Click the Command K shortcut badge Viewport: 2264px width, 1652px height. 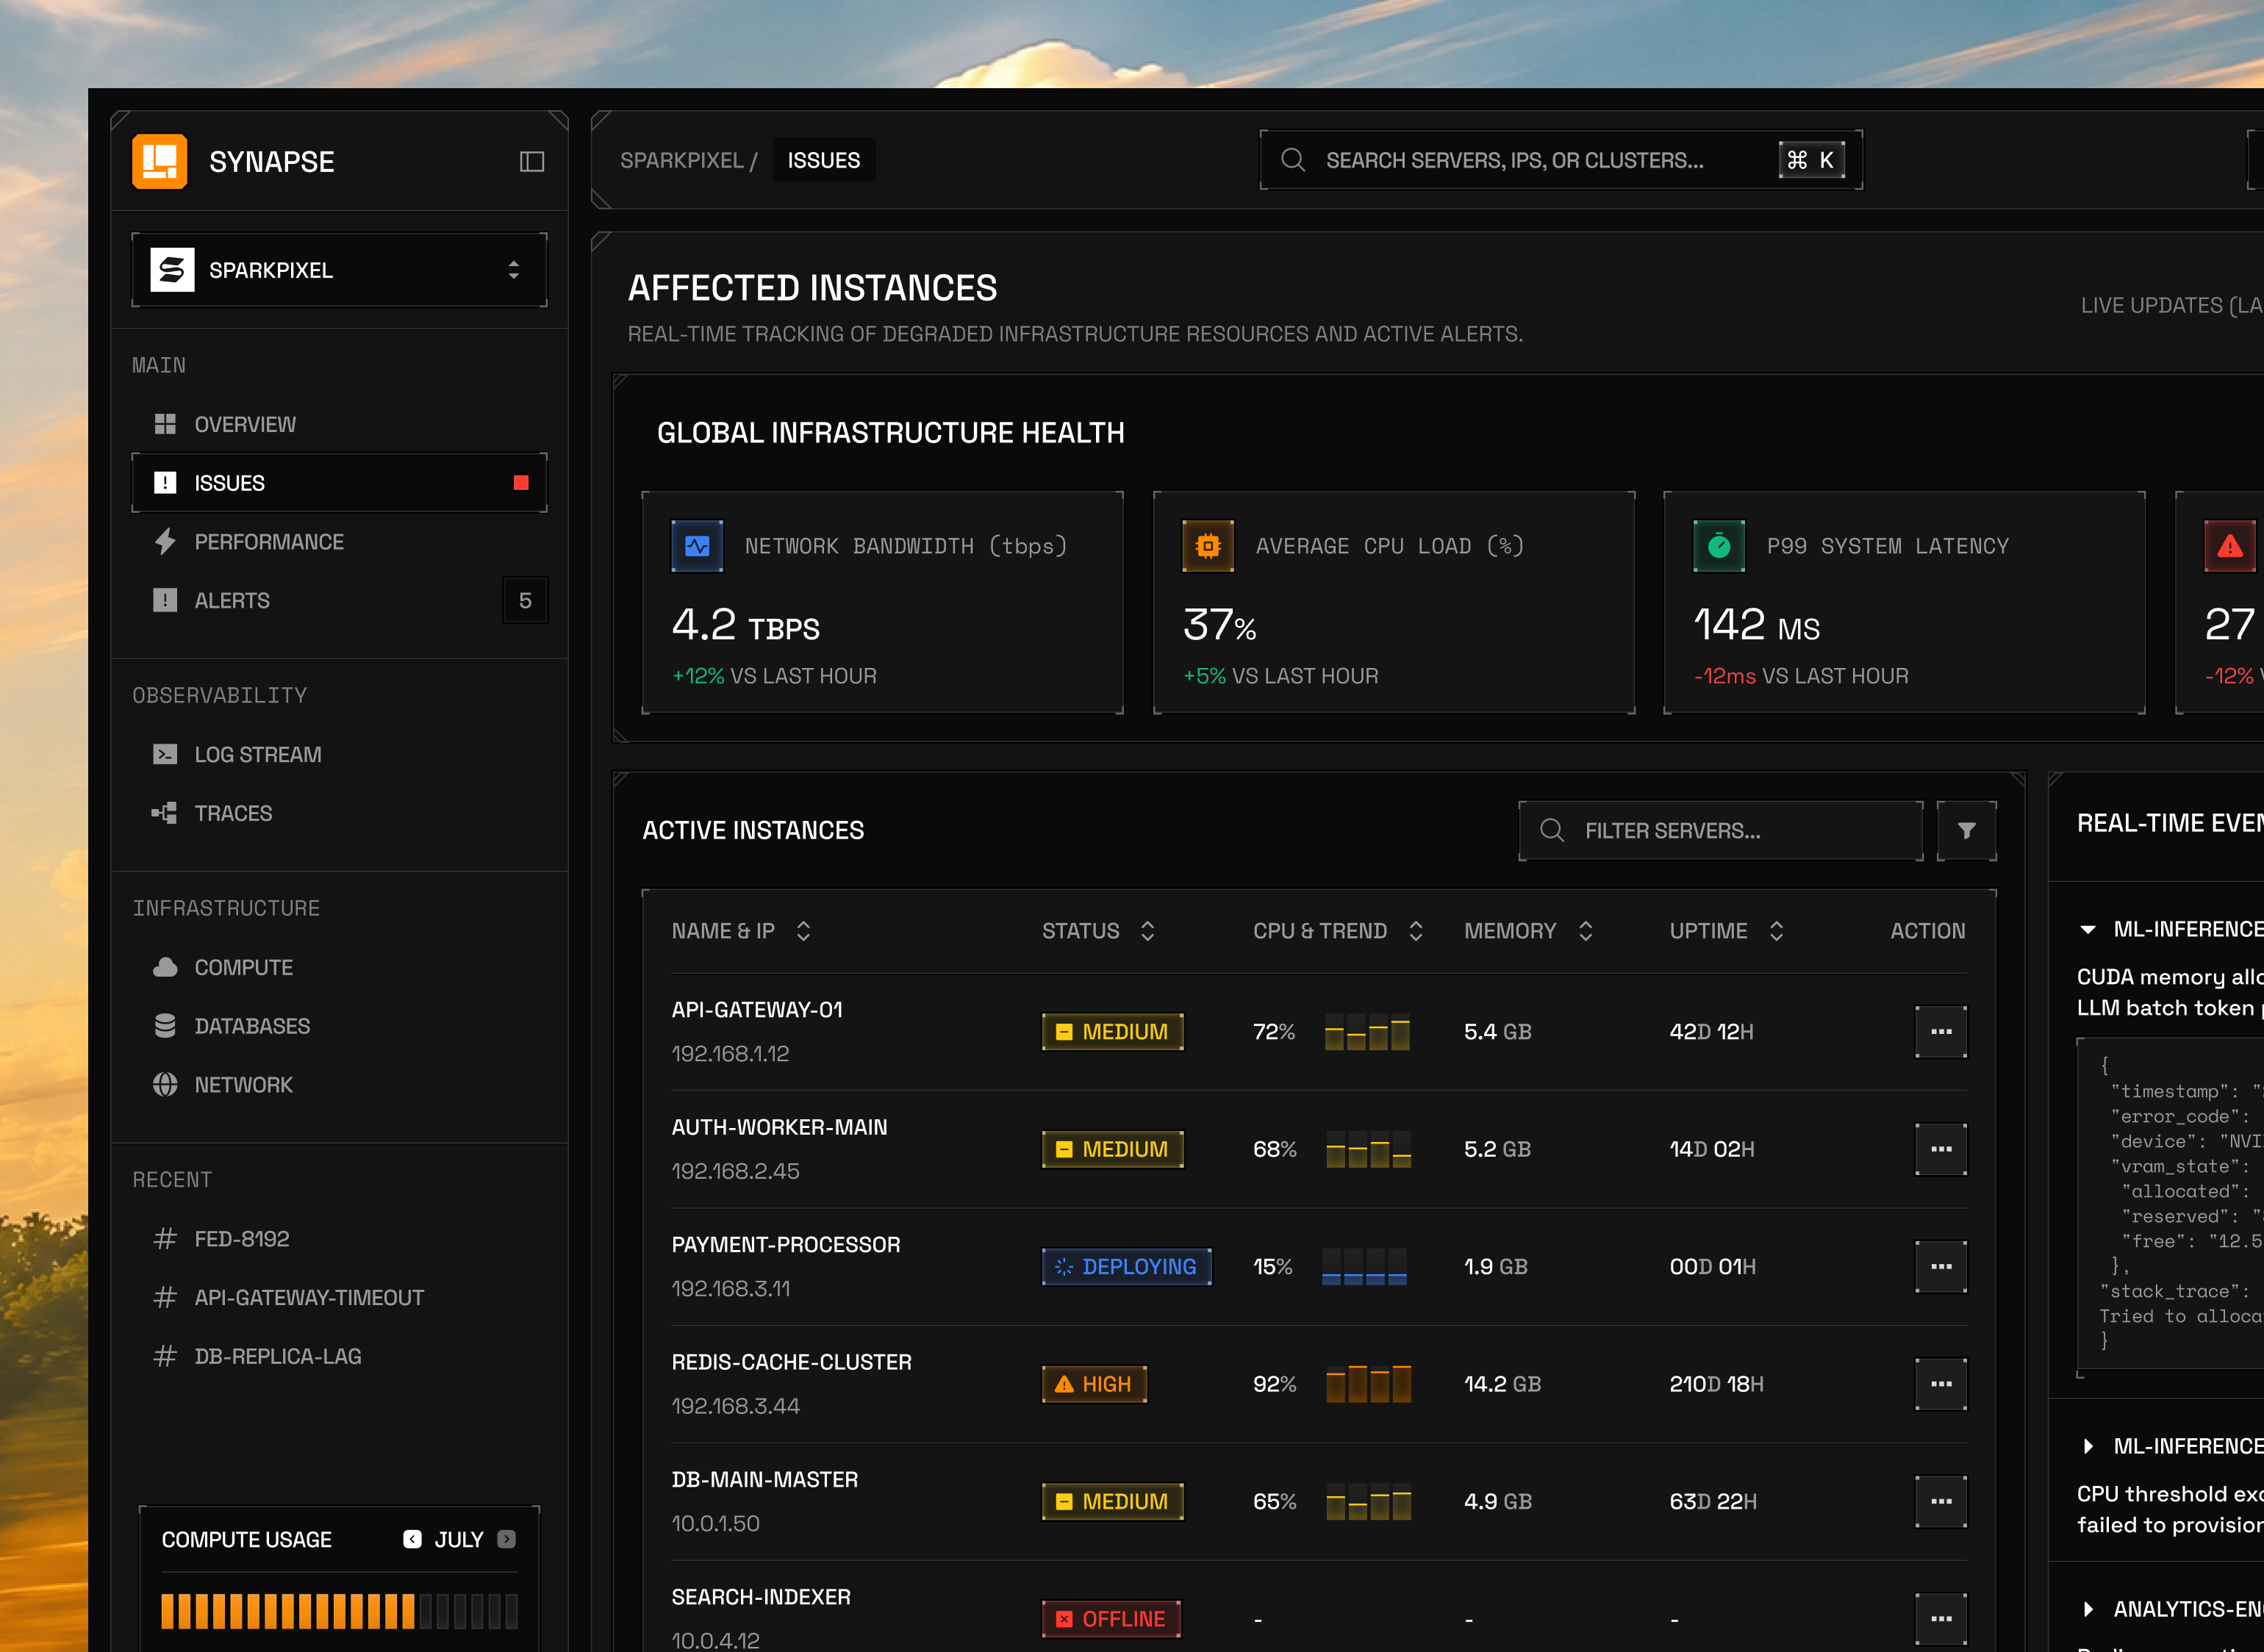point(1811,160)
